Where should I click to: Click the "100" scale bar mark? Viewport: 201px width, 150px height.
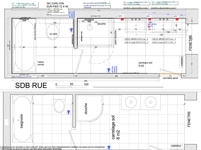[x=86, y=84]
